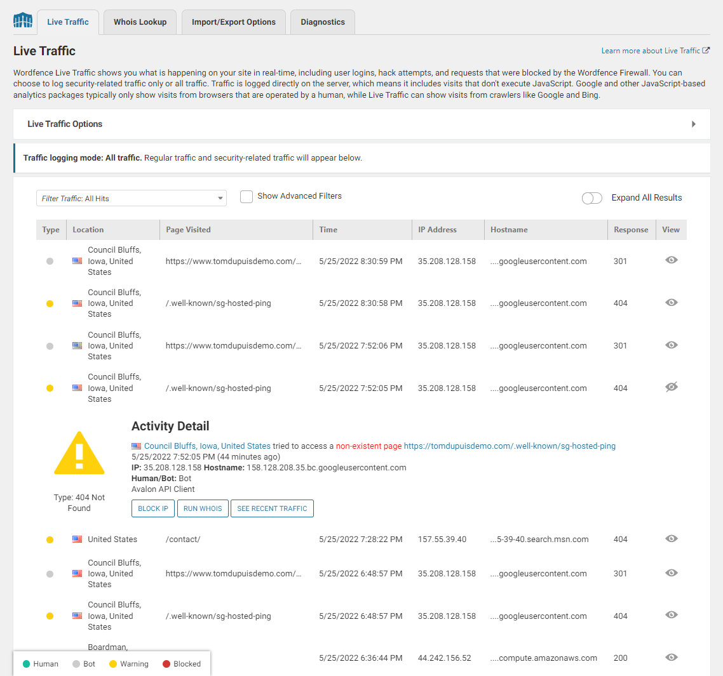Click the Live Traffic Options heading
This screenshot has width=723, height=676.
tap(65, 124)
